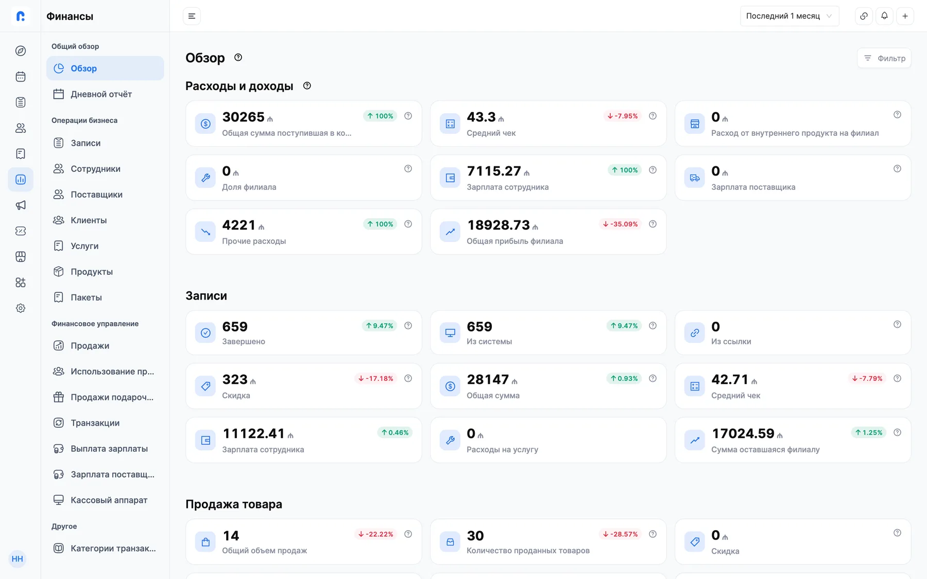Open Поставщики in the sidebar
The width and height of the screenshot is (927, 579).
105,195
